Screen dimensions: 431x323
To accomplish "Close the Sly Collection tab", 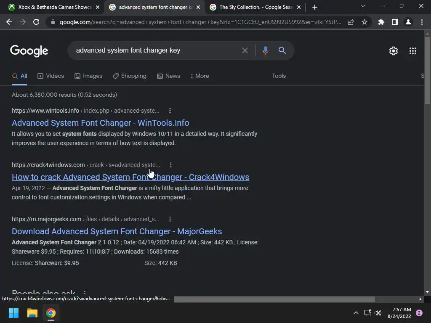I will click(x=299, y=8).
